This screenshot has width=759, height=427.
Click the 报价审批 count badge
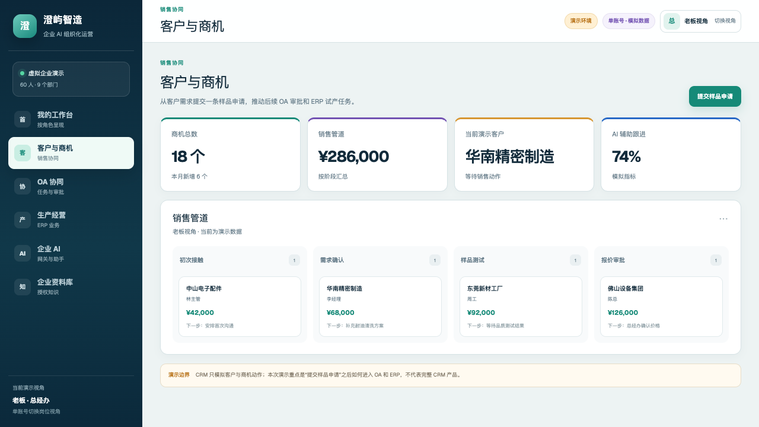coord(716,260)
